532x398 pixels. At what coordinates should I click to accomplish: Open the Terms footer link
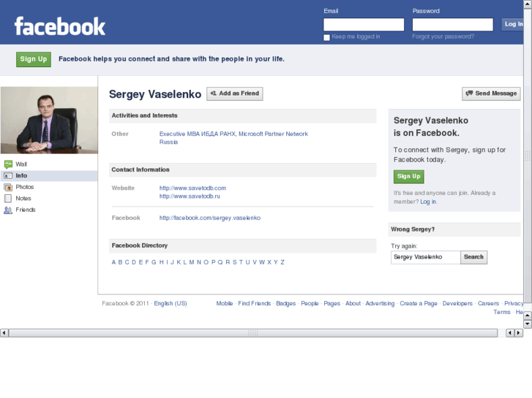tap(502, 312)
